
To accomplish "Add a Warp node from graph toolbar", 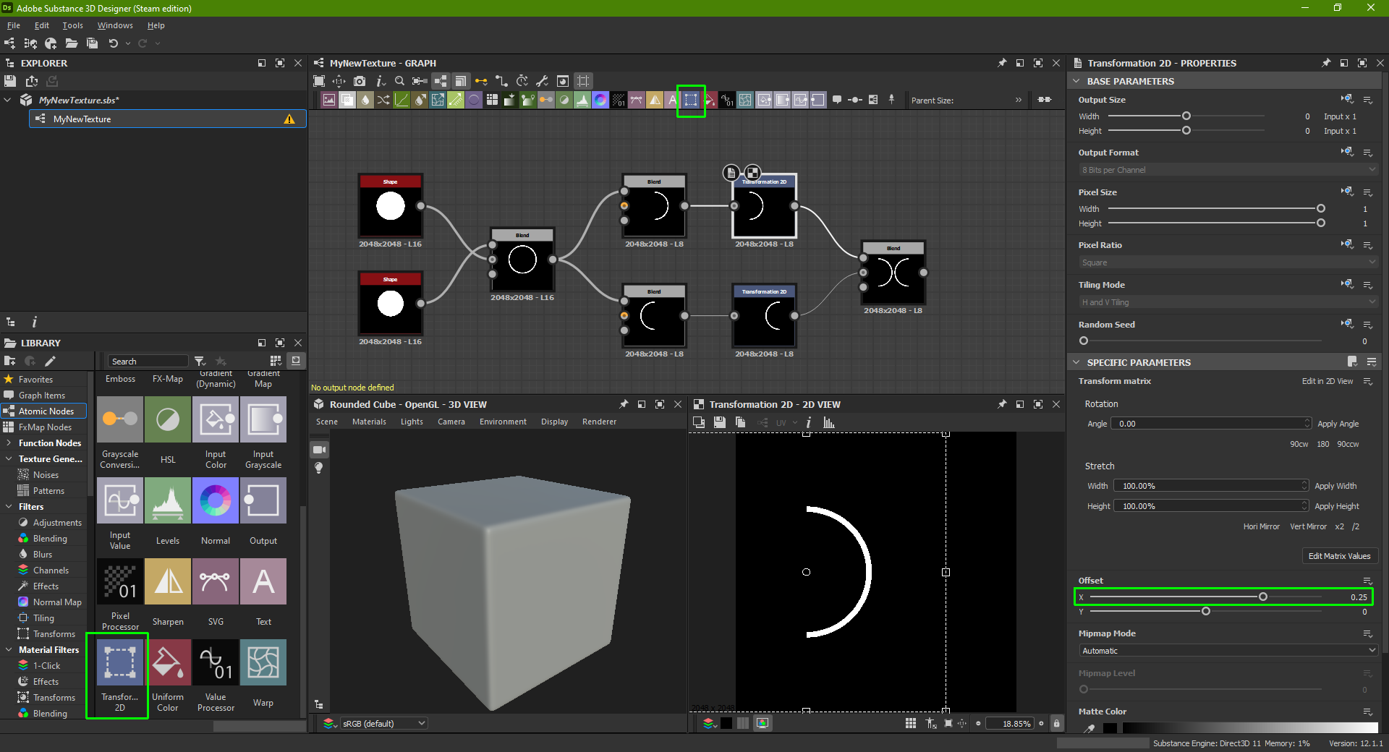I will (x=745, y=101).
